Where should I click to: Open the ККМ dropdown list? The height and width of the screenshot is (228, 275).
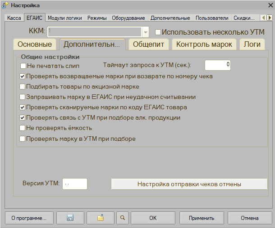[145, 32]
